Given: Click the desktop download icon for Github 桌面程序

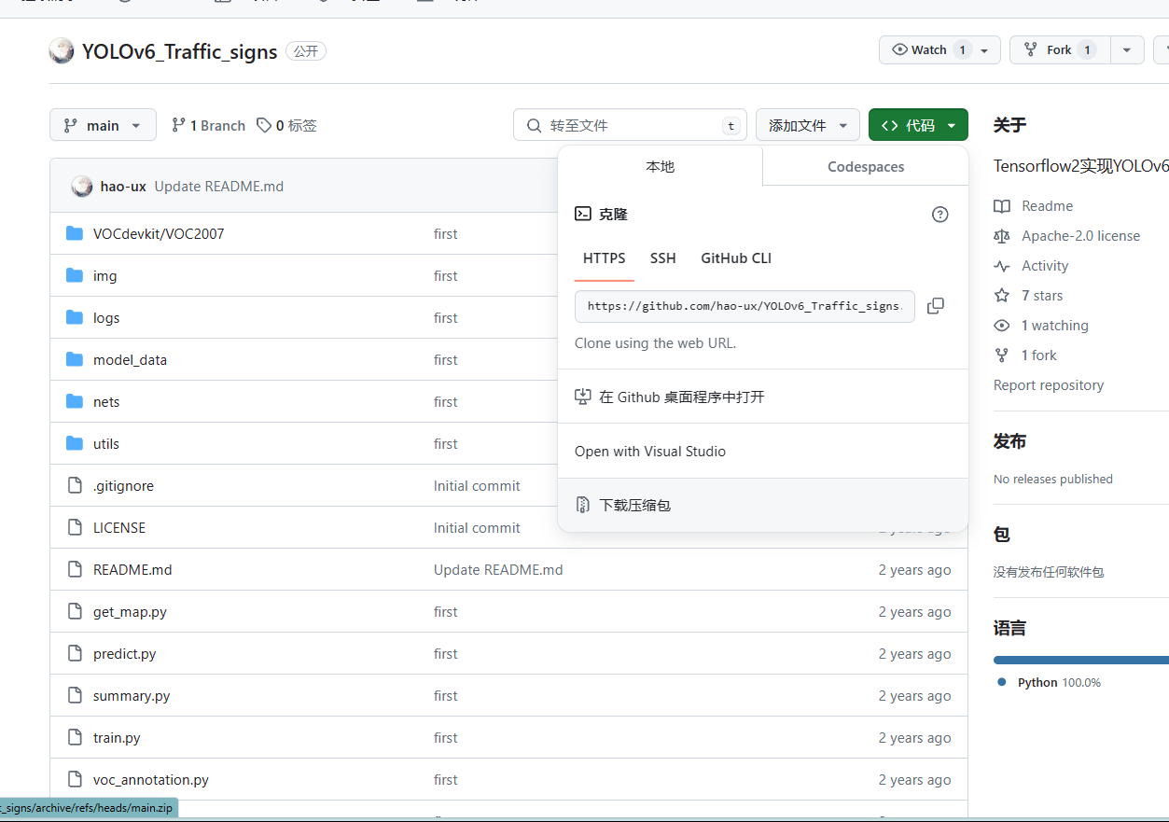Looking at the screenshot, I should 583,397.
